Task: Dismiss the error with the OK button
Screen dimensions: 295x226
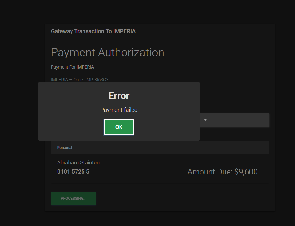Action: click(x=119, y=127)
